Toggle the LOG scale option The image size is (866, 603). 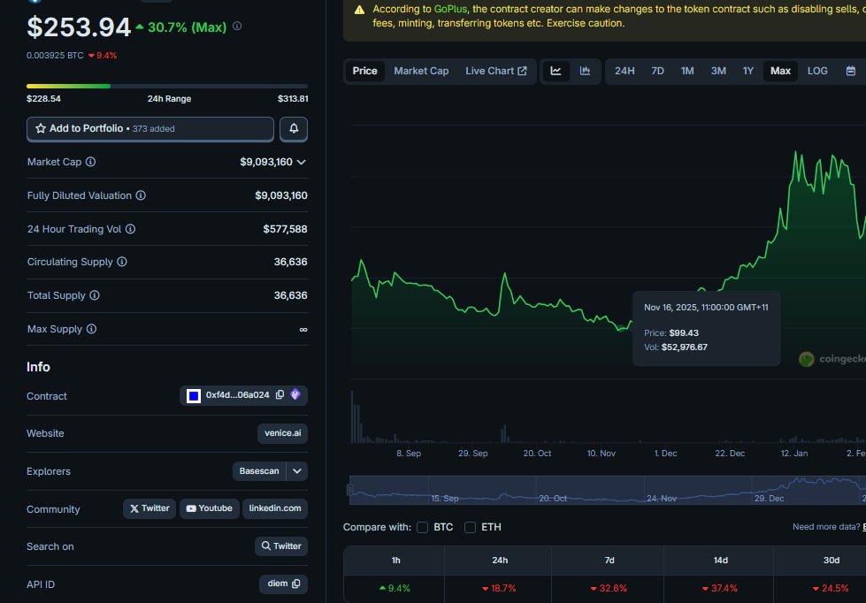coord(817,71)
